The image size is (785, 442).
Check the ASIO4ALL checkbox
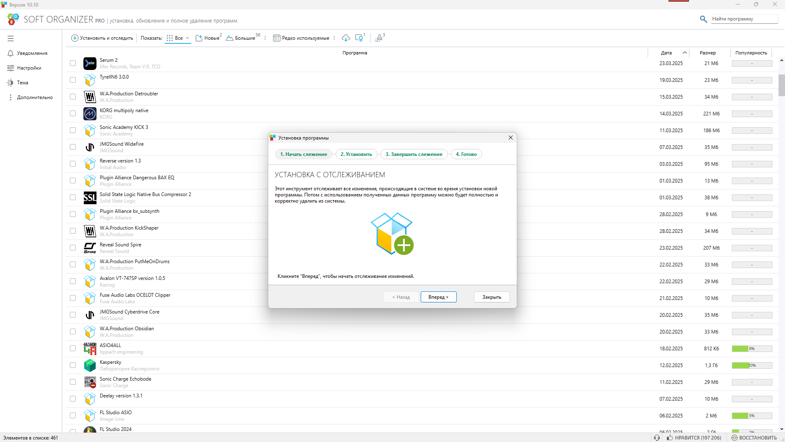(73, 349)
